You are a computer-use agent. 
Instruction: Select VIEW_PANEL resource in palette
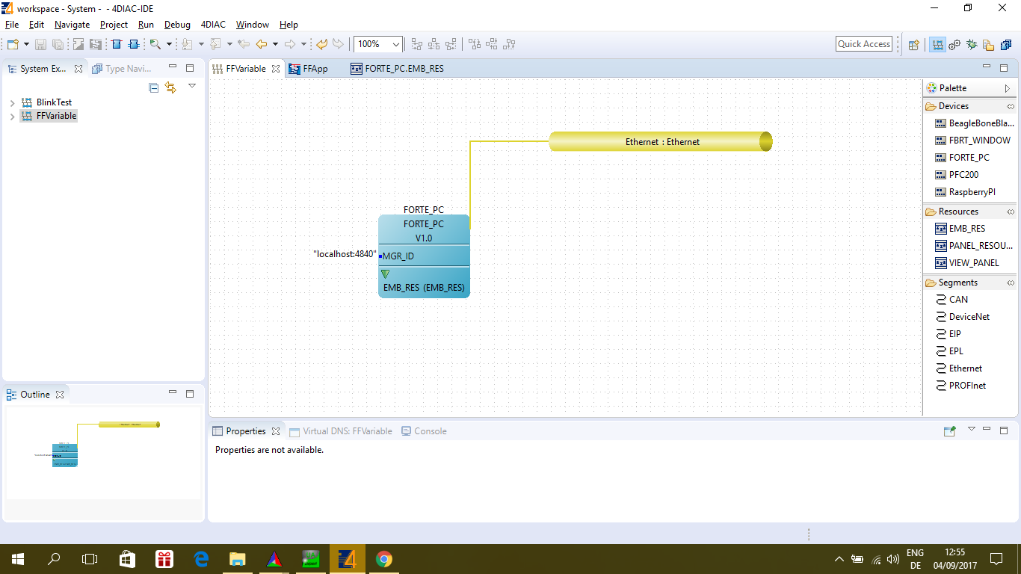(966, 263)
